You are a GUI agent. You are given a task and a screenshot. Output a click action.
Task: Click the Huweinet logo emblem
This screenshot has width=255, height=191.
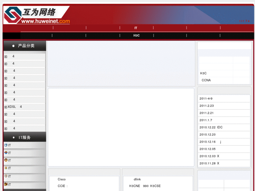point(13,15)
